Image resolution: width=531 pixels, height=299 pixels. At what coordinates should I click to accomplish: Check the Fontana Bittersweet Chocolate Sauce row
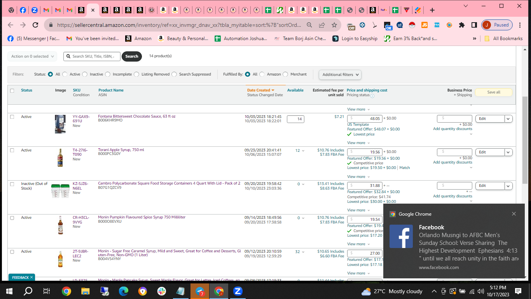(x=12, y=117)
